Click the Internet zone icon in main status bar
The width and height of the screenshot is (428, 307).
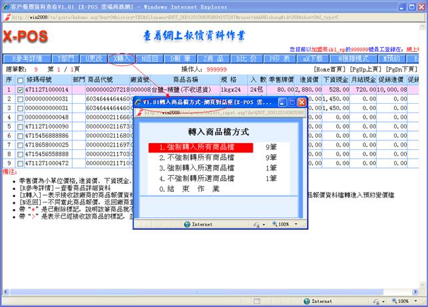305,301
